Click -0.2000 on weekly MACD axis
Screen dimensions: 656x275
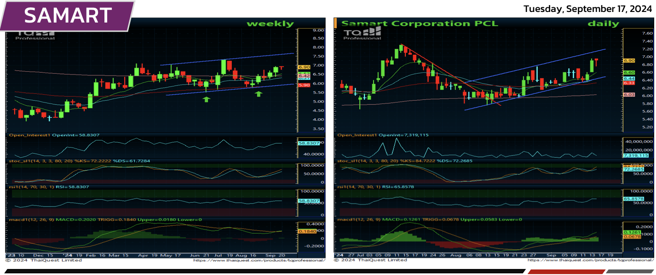tap(315, 246)
